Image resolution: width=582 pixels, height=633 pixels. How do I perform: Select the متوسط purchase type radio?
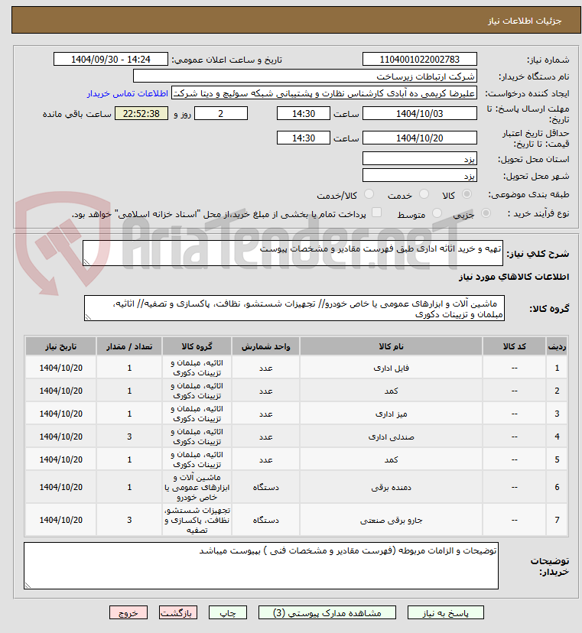(437, 213)
